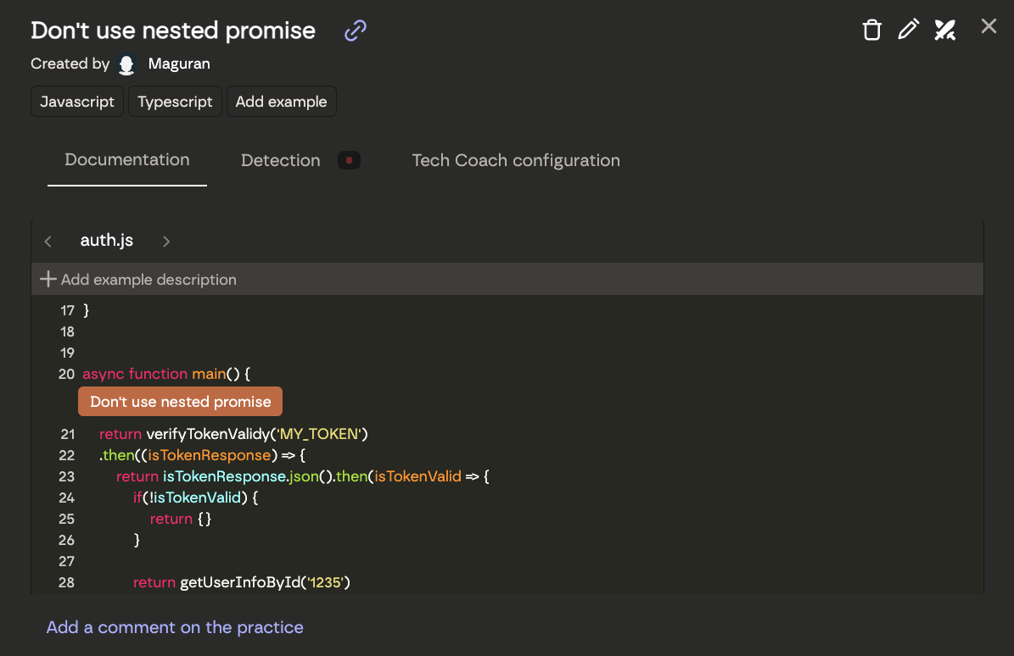Navigate to previous example with left chevron
This screenshot has width=1014, height=656.
(x=48, y=241)
